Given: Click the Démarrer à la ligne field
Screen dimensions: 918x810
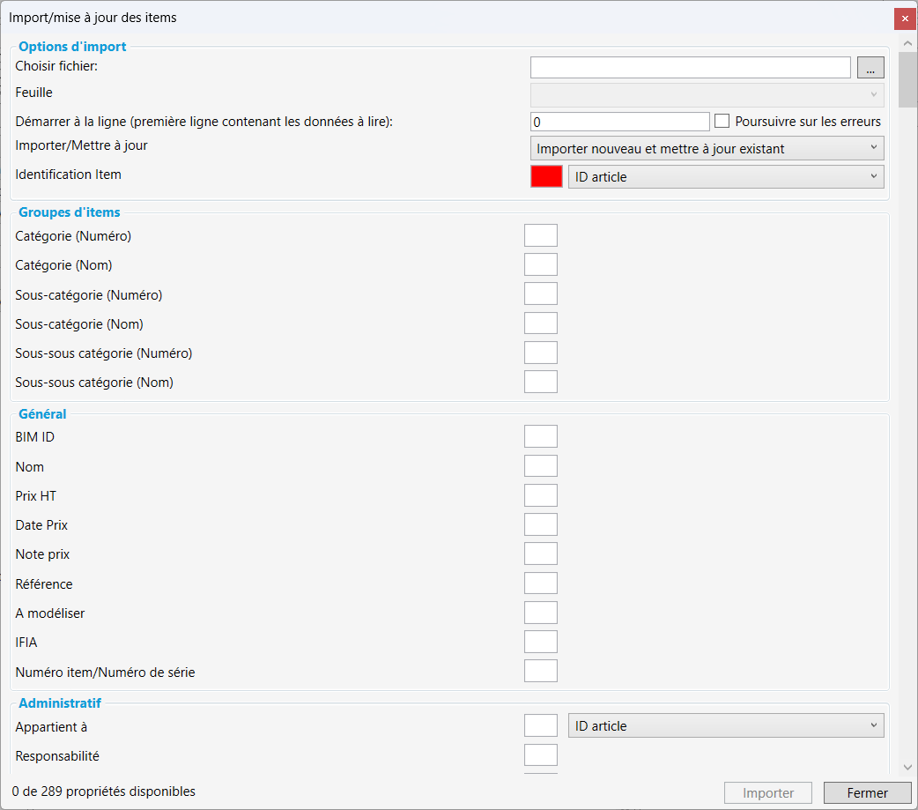Looking at the screenshot, I should click(619, 122).
